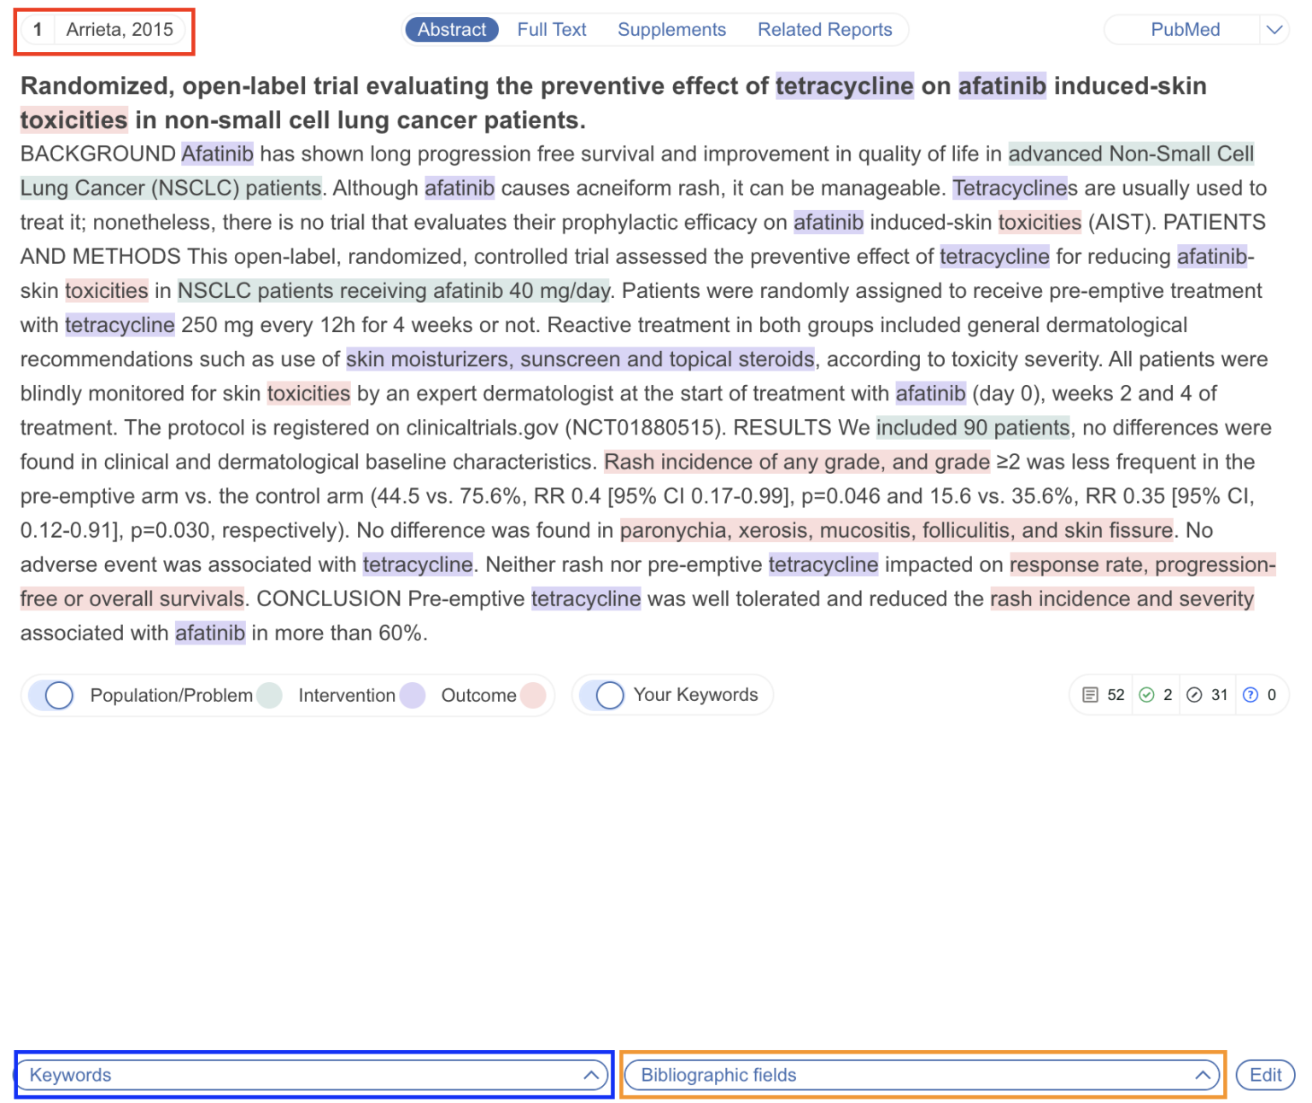Open the Supplements tab

671,29
